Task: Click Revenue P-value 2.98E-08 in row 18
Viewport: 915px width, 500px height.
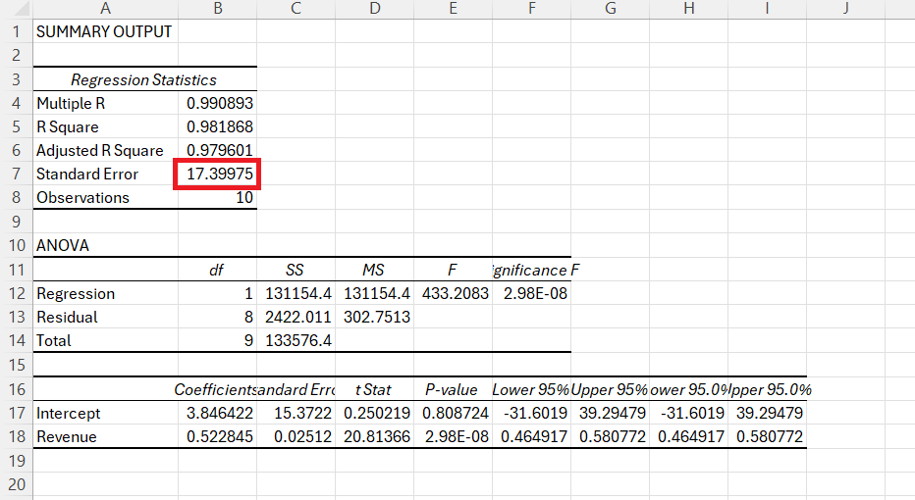Action: [453, 436]
